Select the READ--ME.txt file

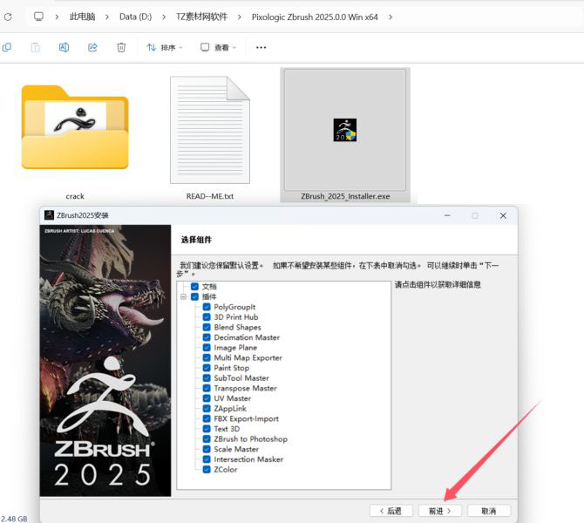pyautogui.click(x=210, y=139)
